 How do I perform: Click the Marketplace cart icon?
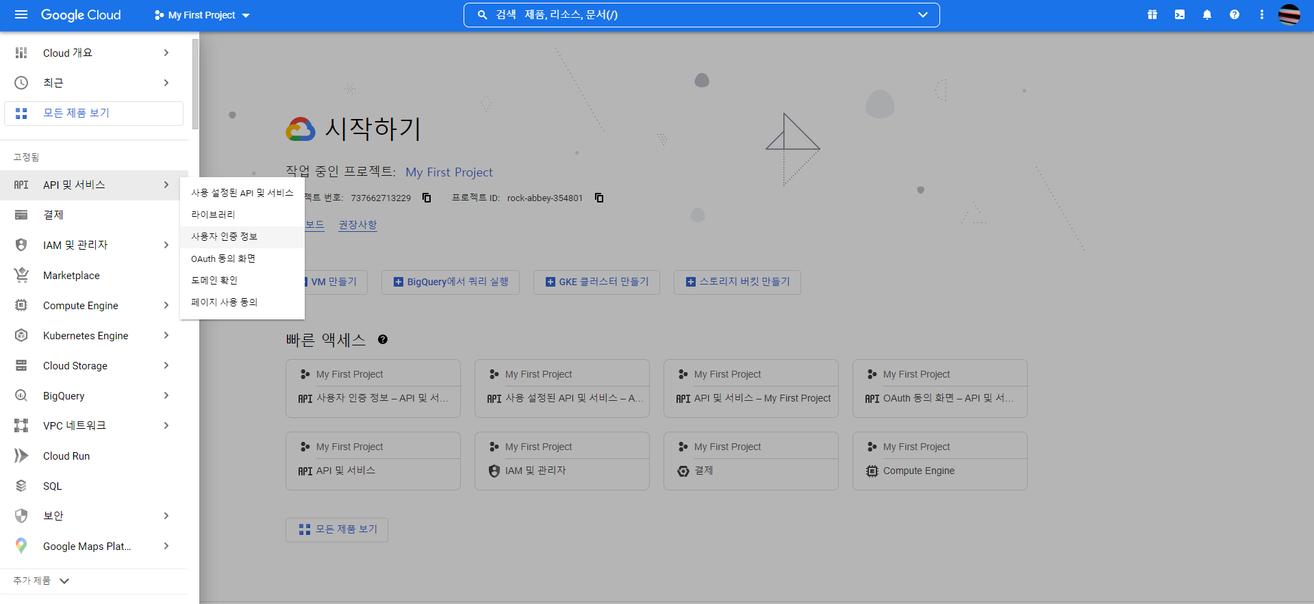click(x=21, y=275)
